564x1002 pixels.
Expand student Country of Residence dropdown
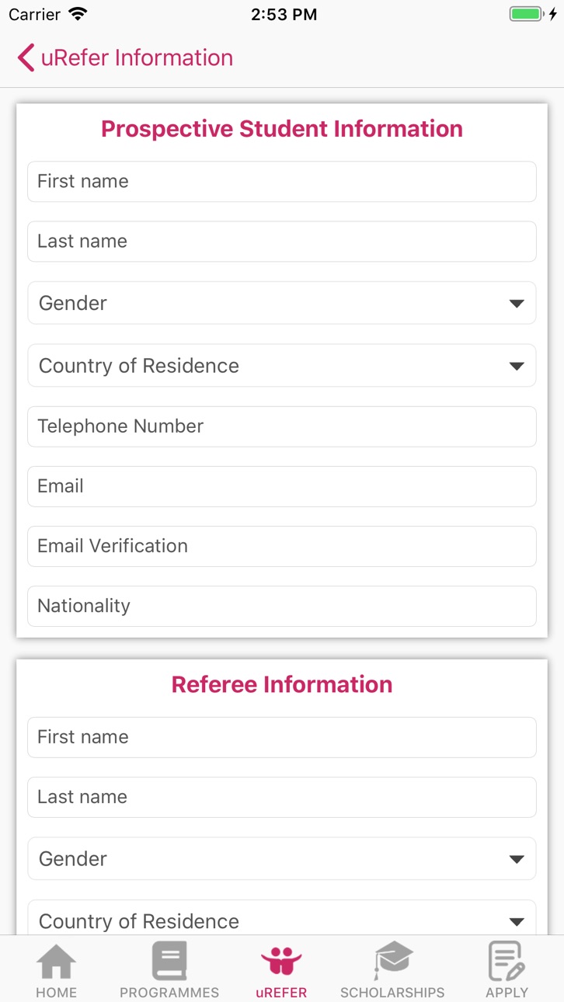click(282, 365)
